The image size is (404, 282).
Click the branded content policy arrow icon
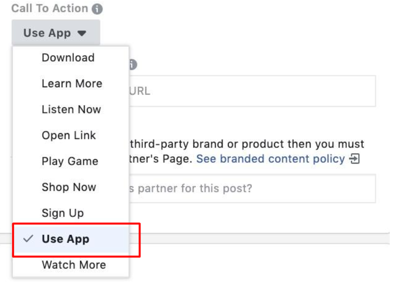(x=355, y=159)
